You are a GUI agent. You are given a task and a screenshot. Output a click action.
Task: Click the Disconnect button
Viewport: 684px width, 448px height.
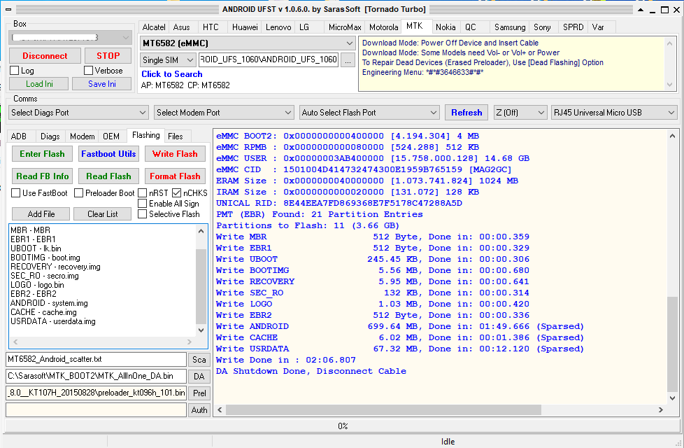(45, 56)
